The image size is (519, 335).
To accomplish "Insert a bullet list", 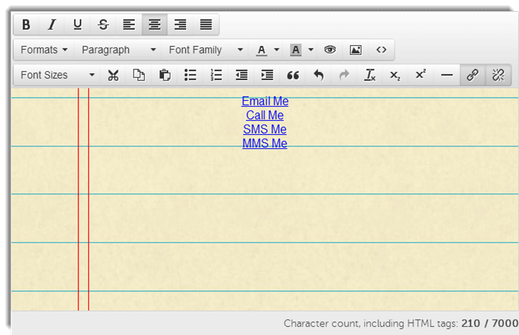I will (191, 75).
